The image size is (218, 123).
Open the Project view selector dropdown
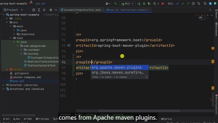[13, 10]
